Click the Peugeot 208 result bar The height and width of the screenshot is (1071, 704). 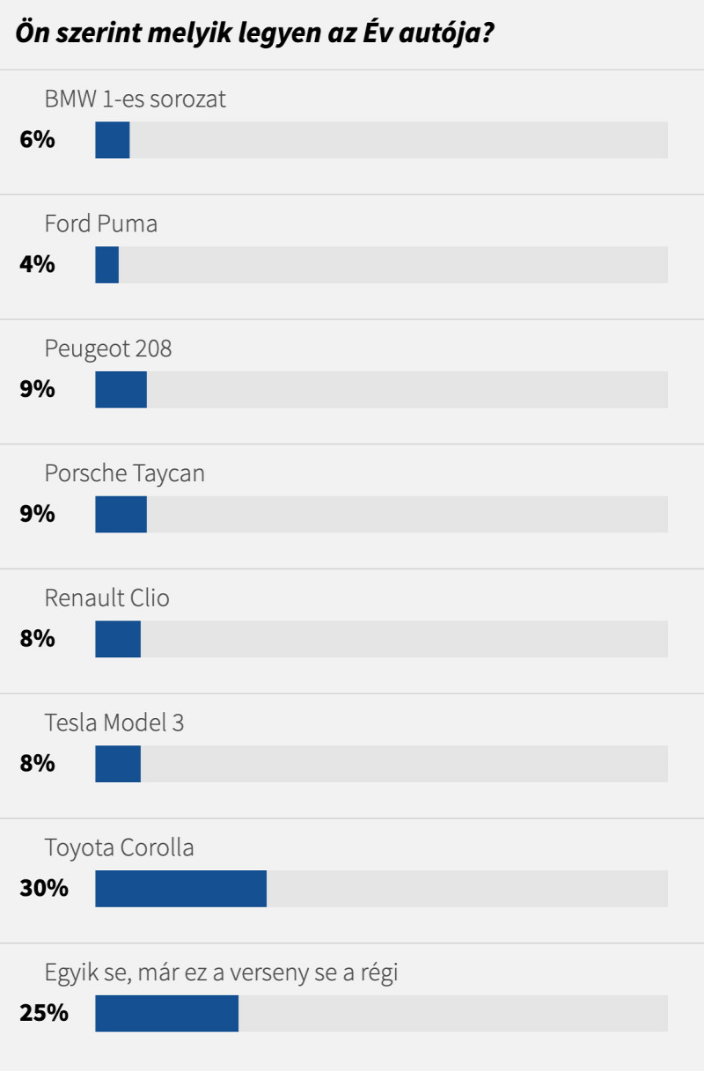(x=381, y=390)
